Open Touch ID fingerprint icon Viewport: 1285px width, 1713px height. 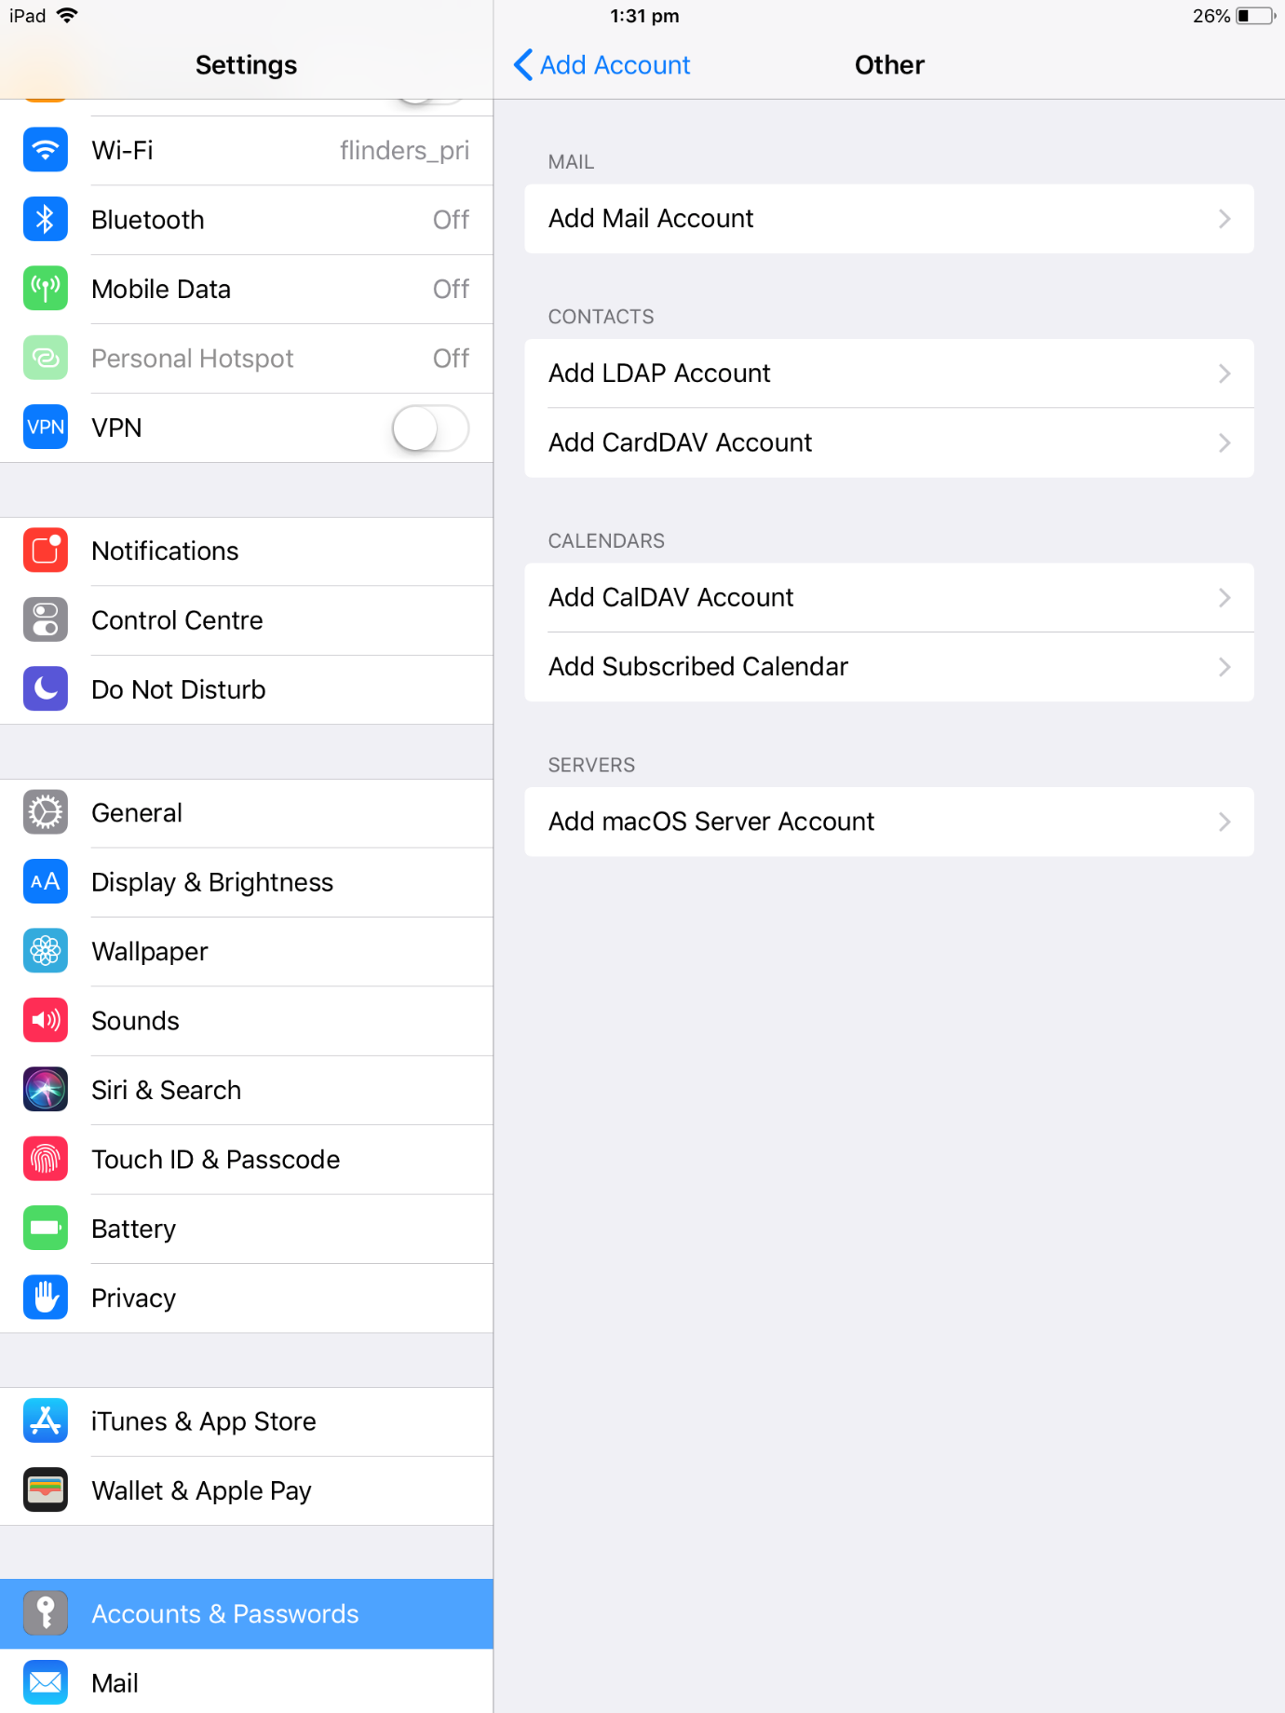pyautogui.click(x=45, y=1160)
